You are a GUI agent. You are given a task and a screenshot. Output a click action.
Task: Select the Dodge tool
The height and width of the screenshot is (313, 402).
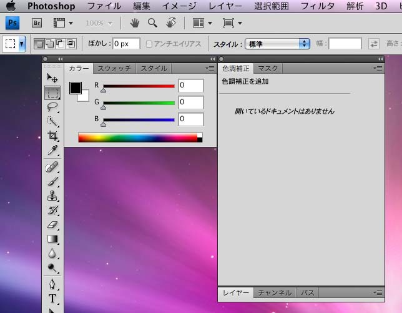(52, 267)
